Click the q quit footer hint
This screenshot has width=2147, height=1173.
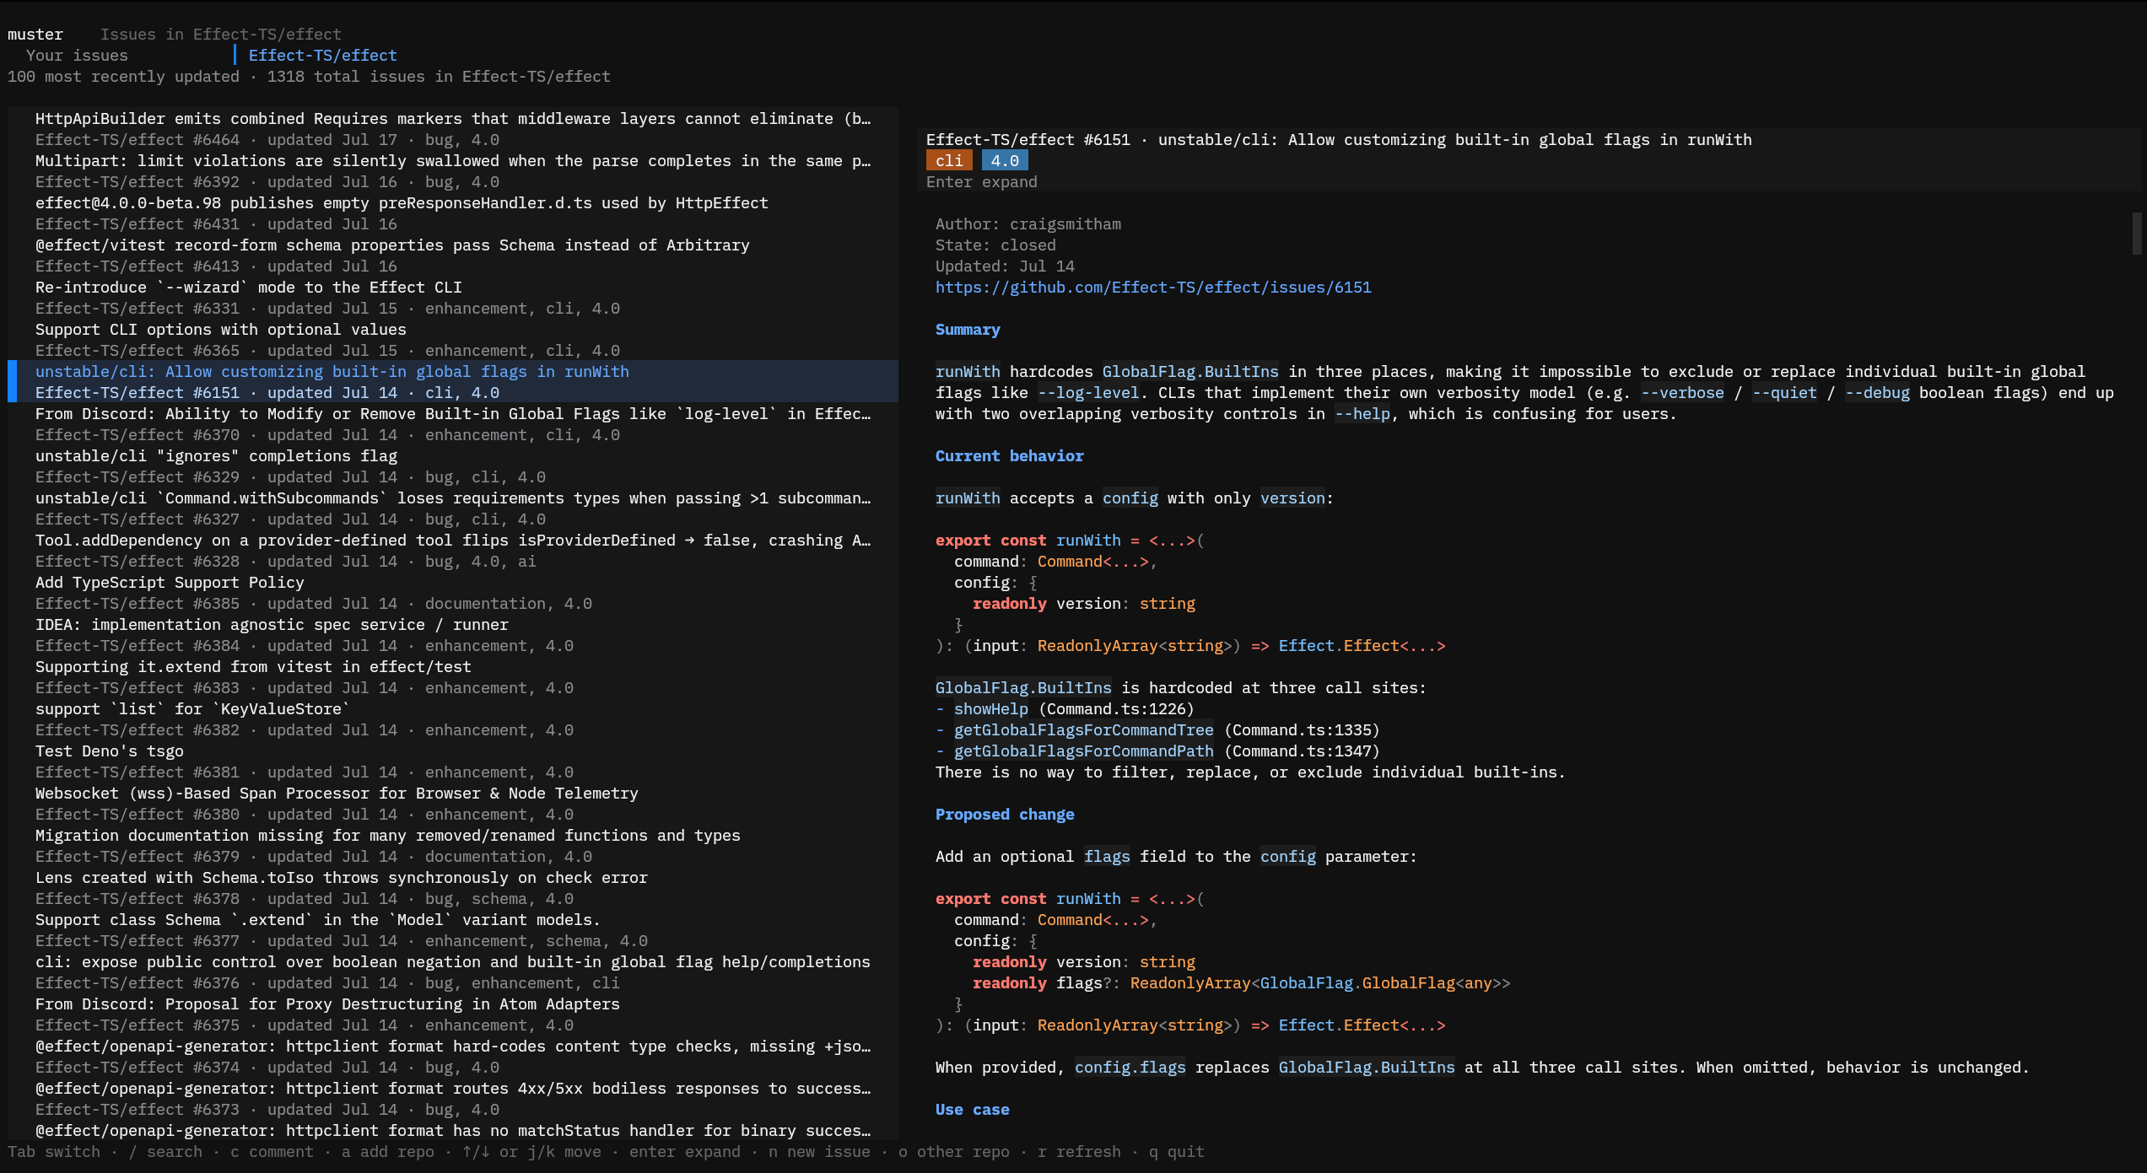pyautogui.click(x=1177, y=1152)
